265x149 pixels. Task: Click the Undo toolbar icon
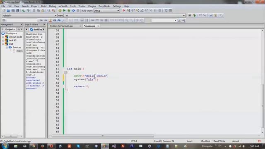click(23, 11)
